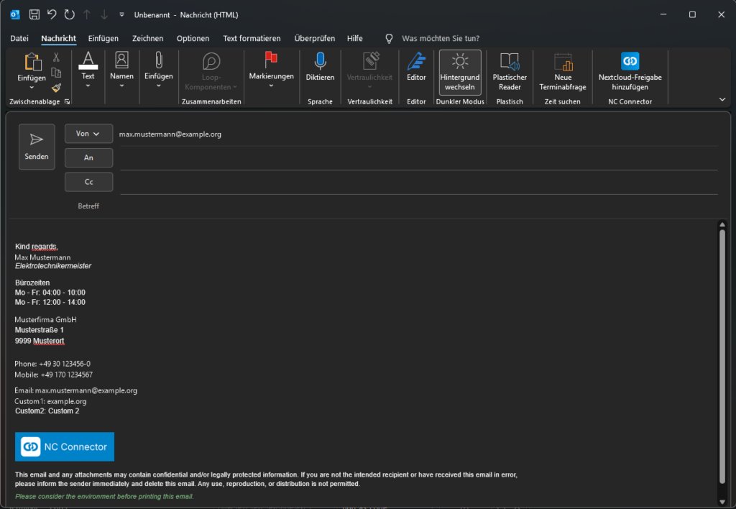The height and width of the screenshot is (509, 736).
Task: Create a Neue Terminabfrage
Action: [563, 73]
